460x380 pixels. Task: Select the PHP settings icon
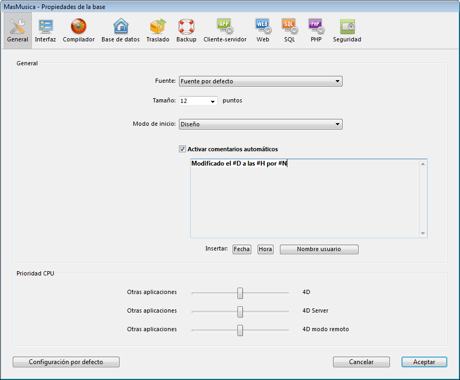pyautogui.click(x=316, y=27)
